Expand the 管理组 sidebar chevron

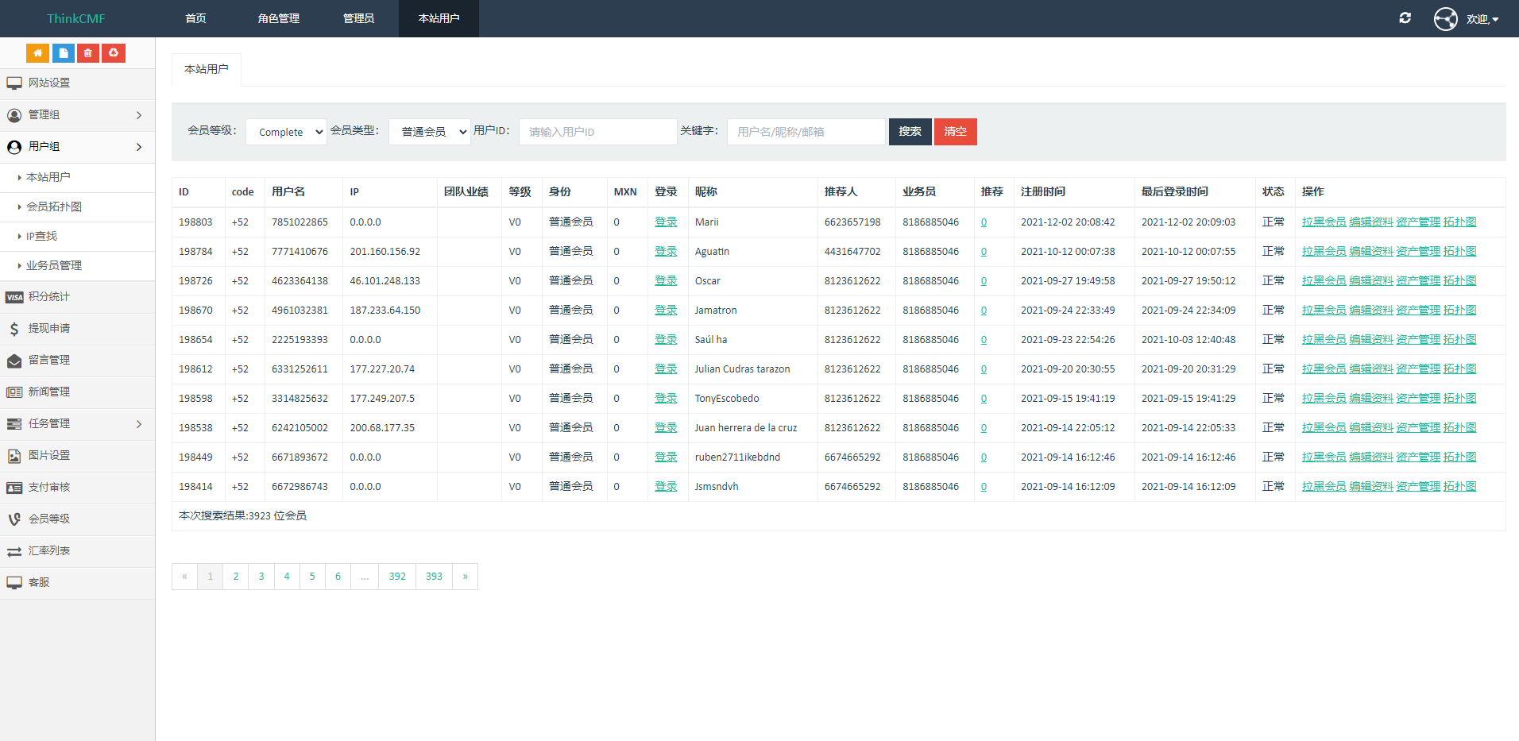[139, 115]
